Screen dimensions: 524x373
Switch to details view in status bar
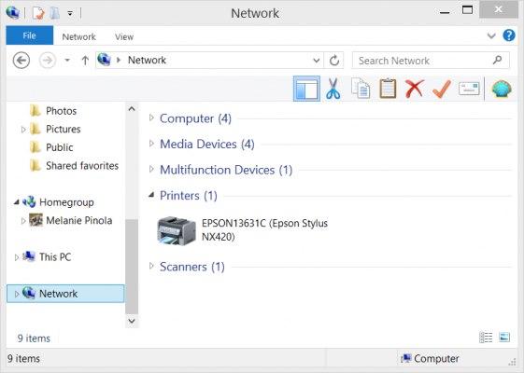(486, 338)
